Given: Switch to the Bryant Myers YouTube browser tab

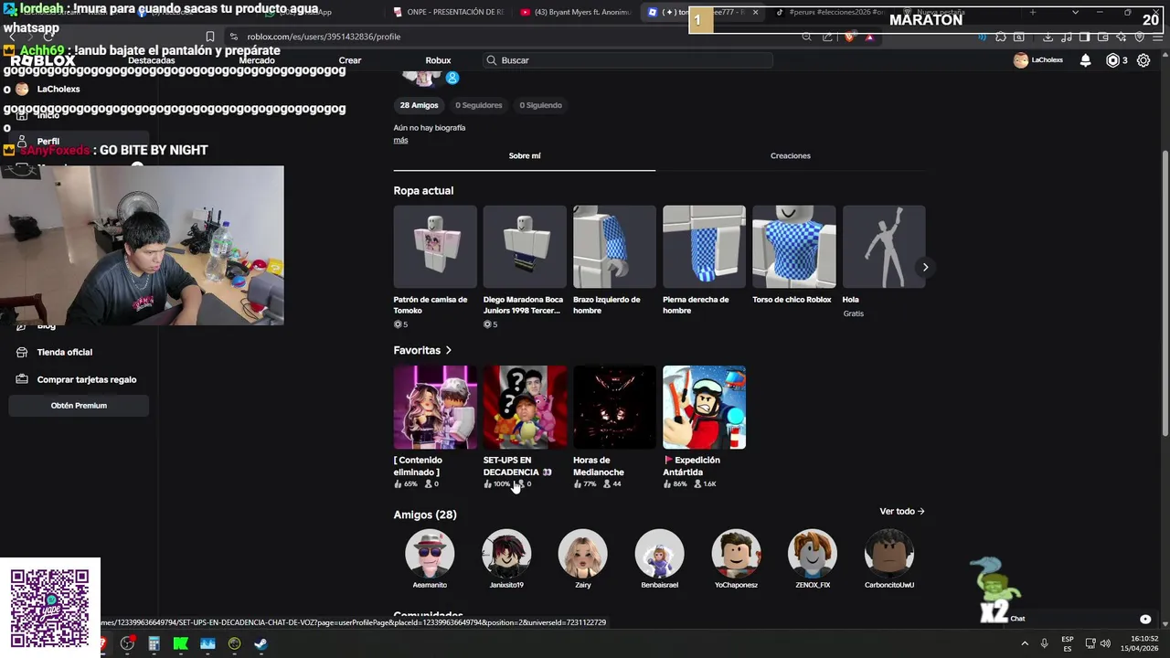Looking at the screenshot, I should [576, 12].
